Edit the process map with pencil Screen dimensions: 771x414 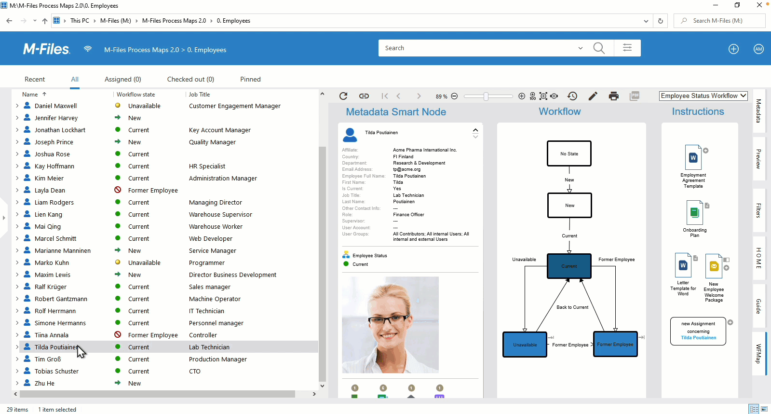593,96
